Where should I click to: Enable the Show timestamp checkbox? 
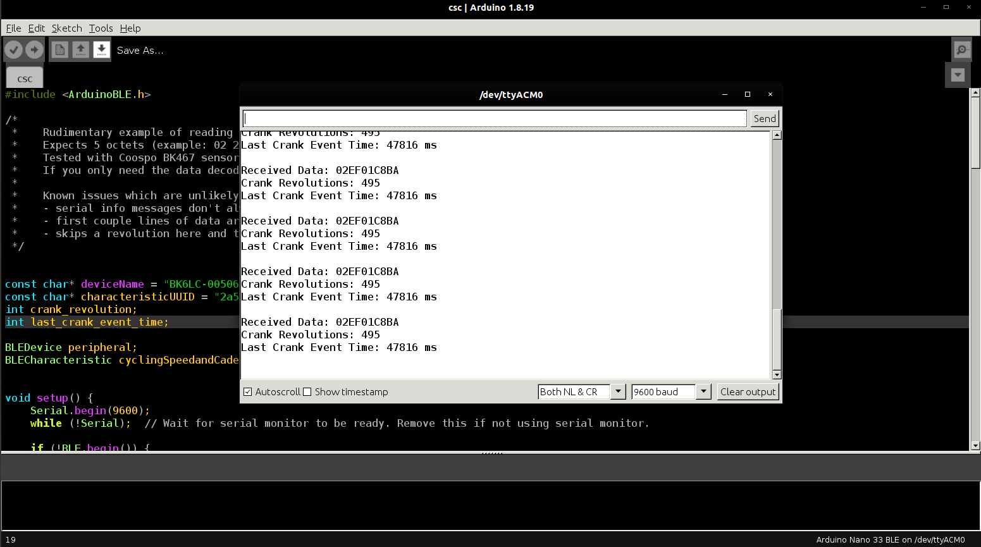[307, 392]
